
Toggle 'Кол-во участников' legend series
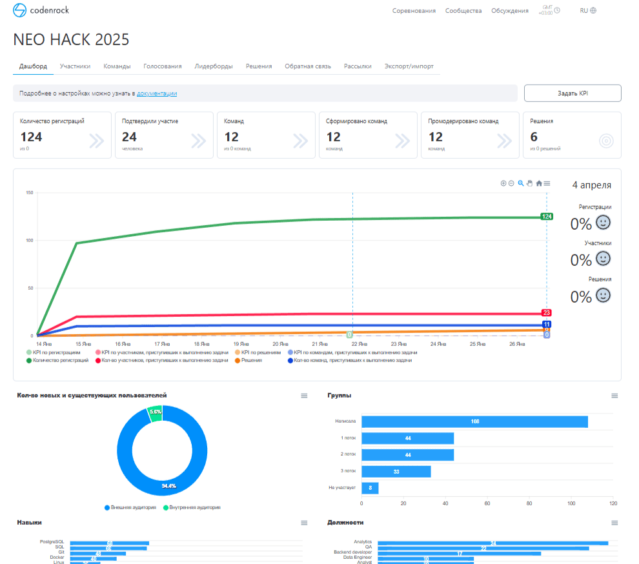(x=162, y=360)
